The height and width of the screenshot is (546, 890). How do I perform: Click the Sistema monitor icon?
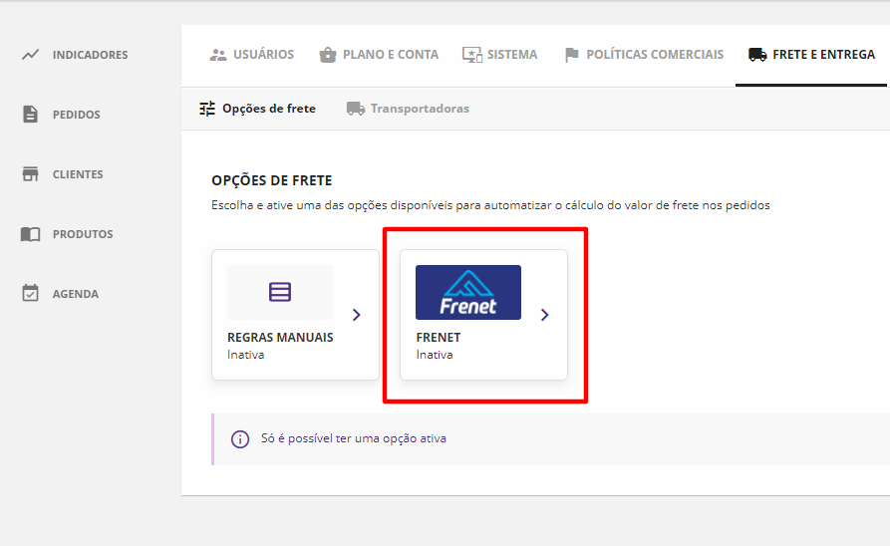pos(471,55)
